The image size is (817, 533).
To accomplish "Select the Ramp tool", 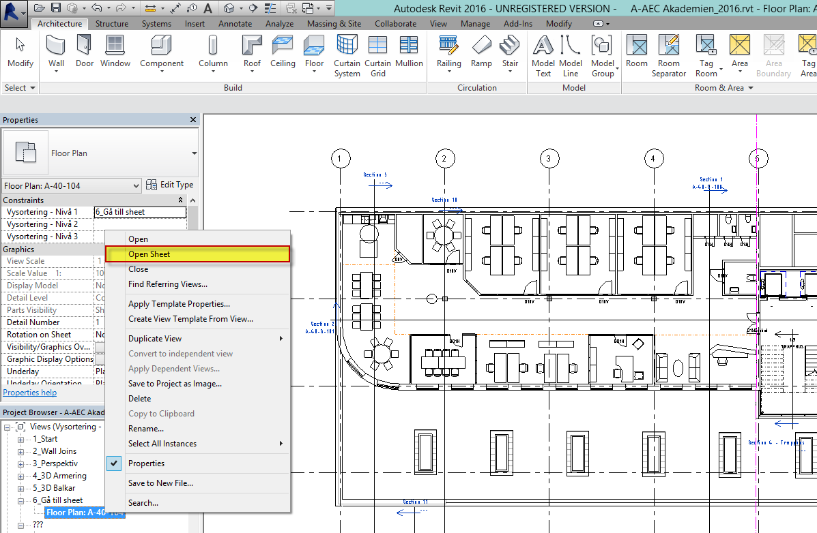I will tap(481, 51).
